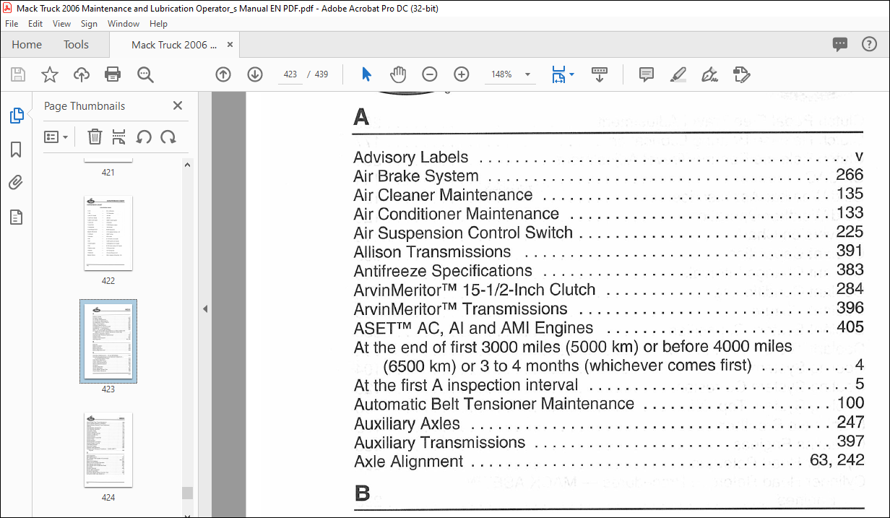Click the thumbnails panel scrollbar handle
890x518 pixels.
point(187,493)
